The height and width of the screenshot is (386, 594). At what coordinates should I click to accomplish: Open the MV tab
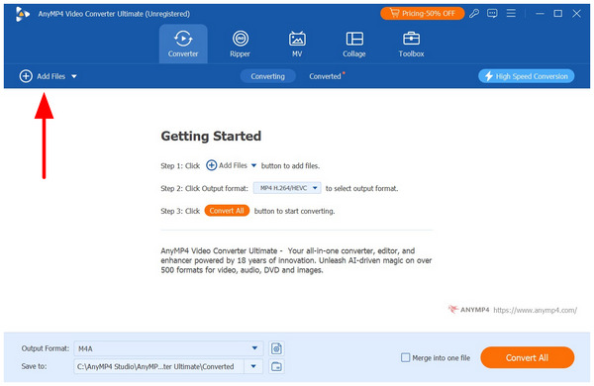point(297,44)
